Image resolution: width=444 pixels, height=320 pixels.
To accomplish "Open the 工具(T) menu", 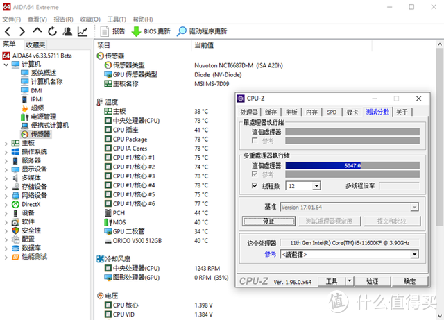I will pos(117,19).
